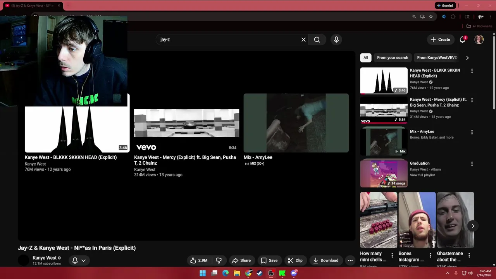This screenshot has width=496, height=279.
Task: Switch to the Jay-Z & Kanye West browser tab
Action: click(x=33, y=6)
